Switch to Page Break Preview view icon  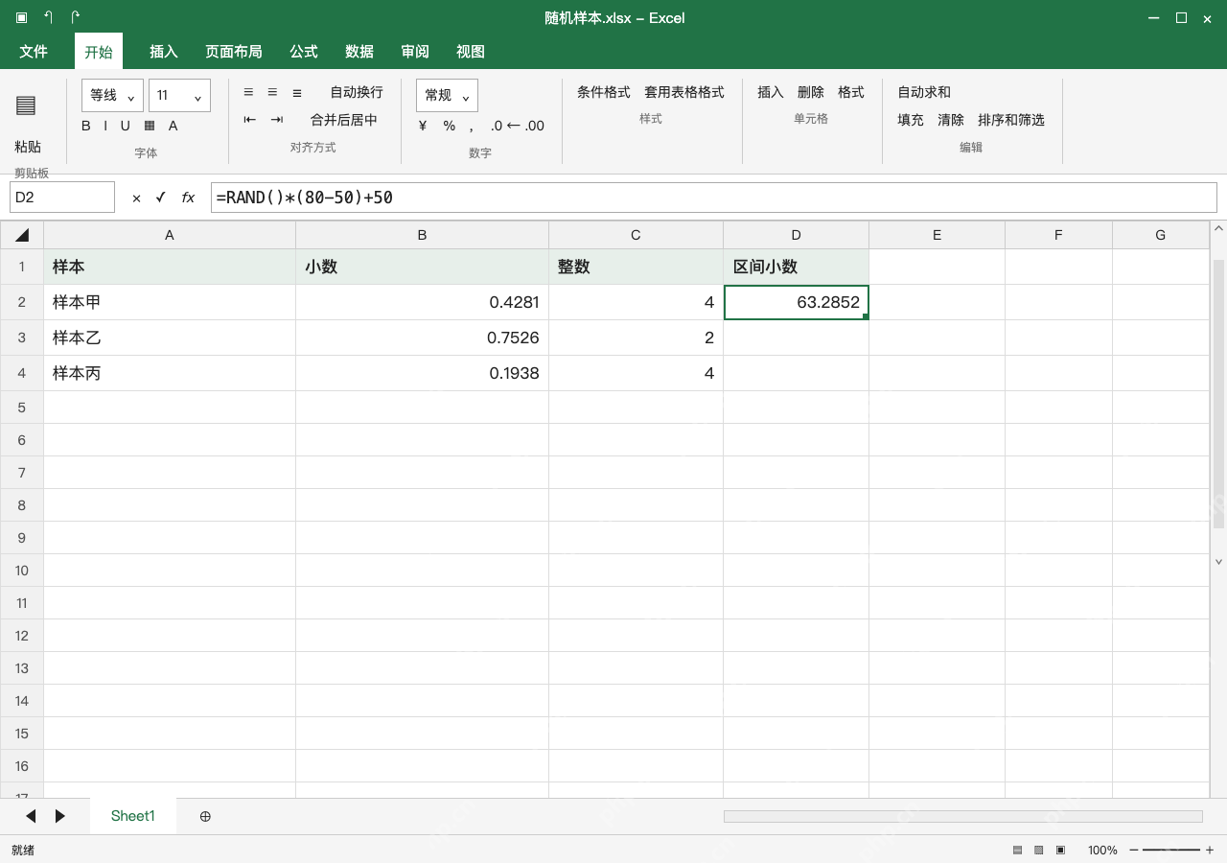click(x=1060, y=850)
